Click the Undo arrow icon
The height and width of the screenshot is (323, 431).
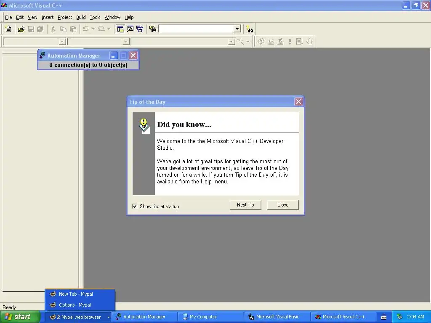[86, 29]
